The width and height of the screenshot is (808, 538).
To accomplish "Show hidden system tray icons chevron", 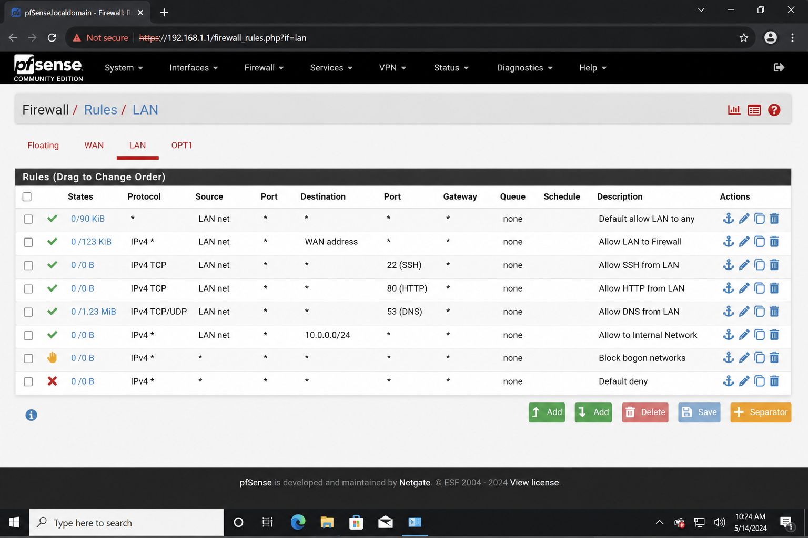I will (x=659, y=522).
